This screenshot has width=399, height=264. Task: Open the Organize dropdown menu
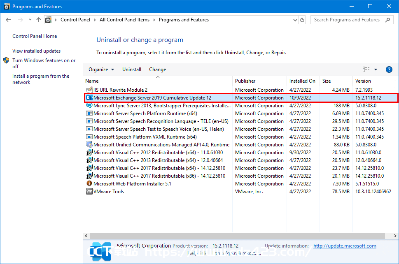101,69
